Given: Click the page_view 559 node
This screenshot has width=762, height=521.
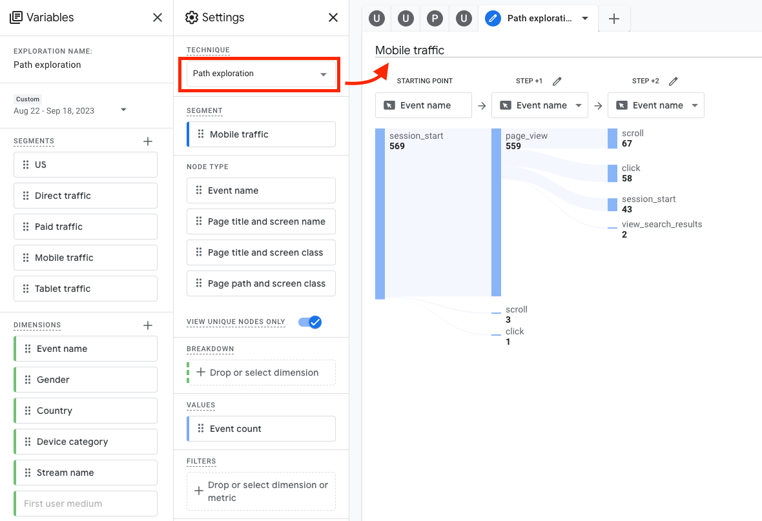Looking at the screenshot, I should pos(496,212).
